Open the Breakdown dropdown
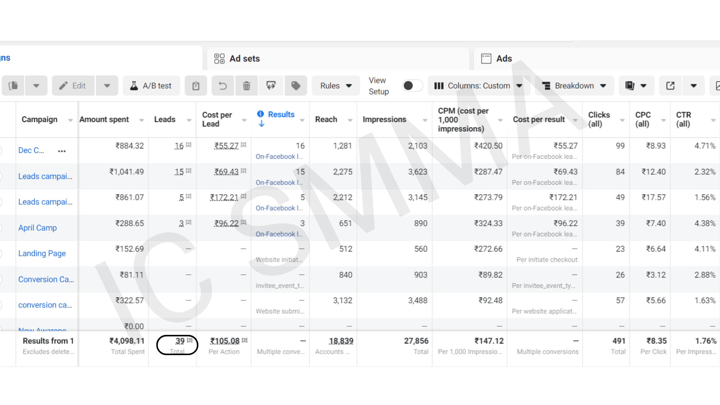720x405 pixels. point(574,86)
